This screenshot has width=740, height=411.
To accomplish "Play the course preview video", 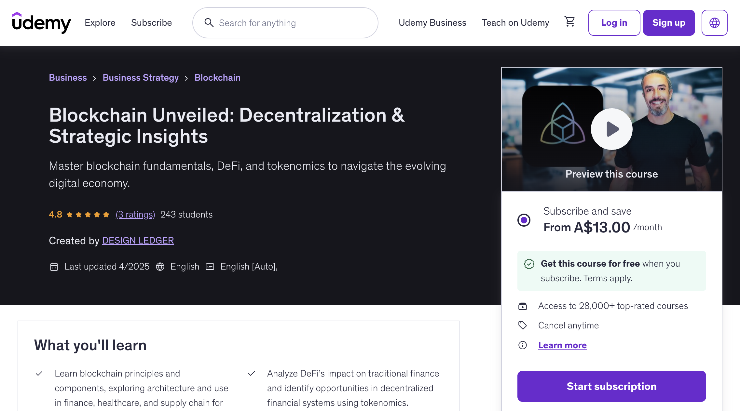I will pos(612,129).
